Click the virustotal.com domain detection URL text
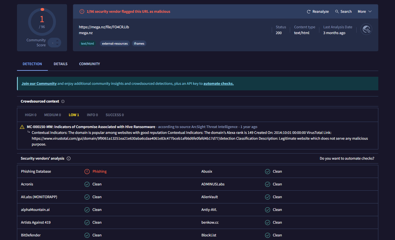Image resolution: width=395 pixels, height=240 pixels. tap(133, 139)
